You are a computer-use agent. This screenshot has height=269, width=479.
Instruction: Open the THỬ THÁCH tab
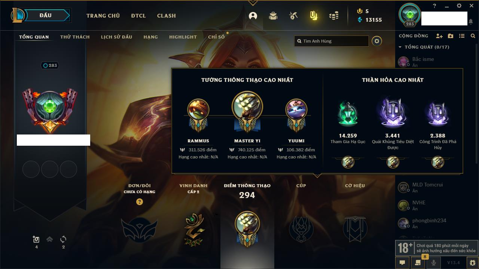coord(75,37)
